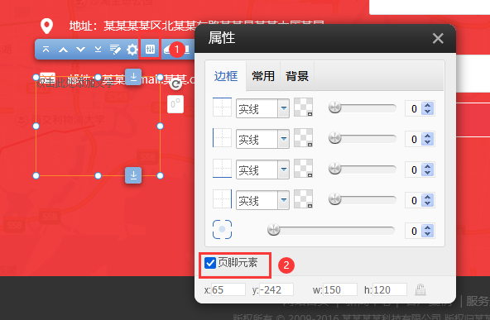Click the x position field showing 65

tap(228, 289)
